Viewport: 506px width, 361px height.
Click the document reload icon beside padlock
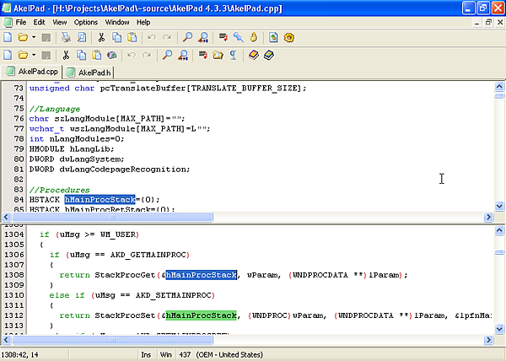tap(273, 37)
